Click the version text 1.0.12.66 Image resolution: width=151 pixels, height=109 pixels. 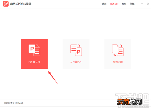(19, 103)
